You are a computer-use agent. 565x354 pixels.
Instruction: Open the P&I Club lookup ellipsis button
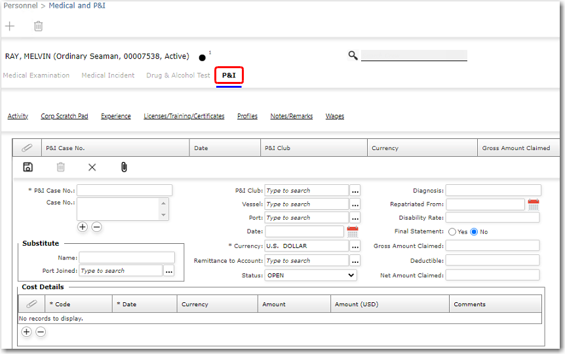[x=355, y=191]
